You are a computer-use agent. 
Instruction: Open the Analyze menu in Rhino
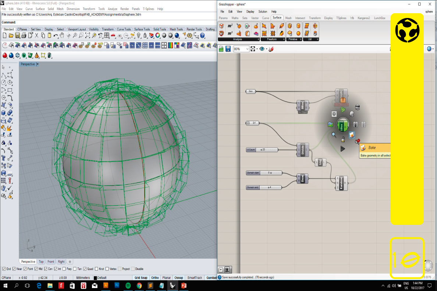pyautogui.click(x=113, y=9)
